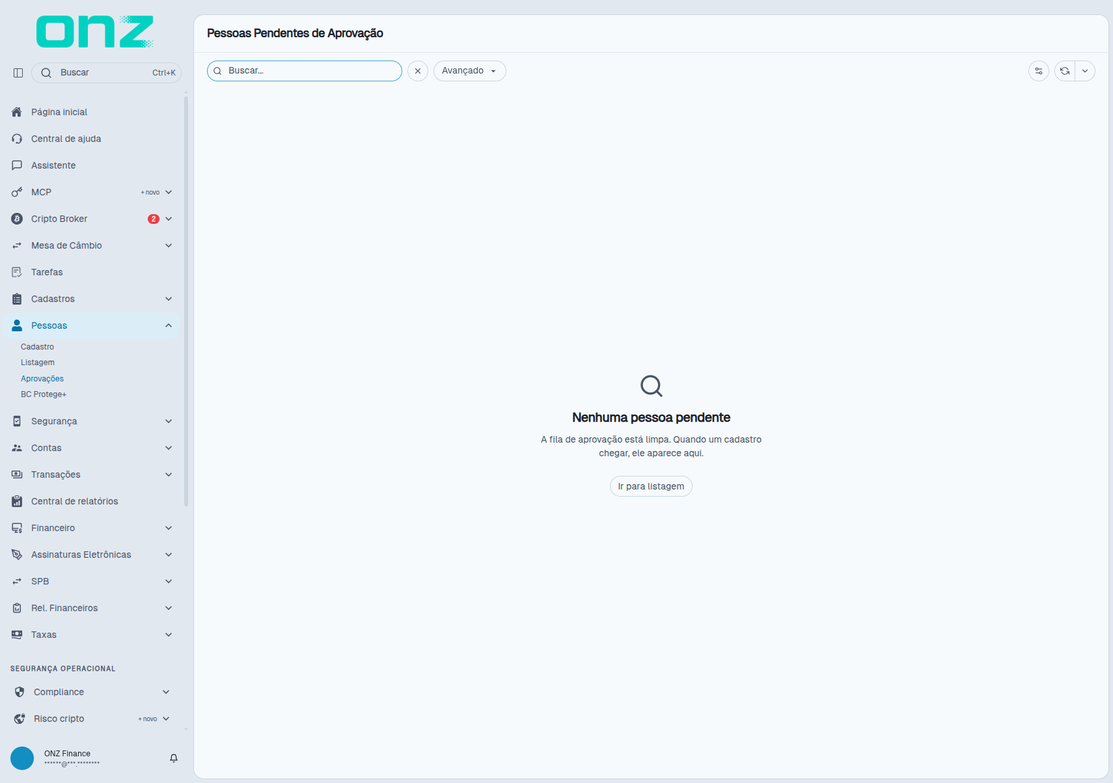Open the Cadastro submenu item
The image size is (1113, 783).
37,347
